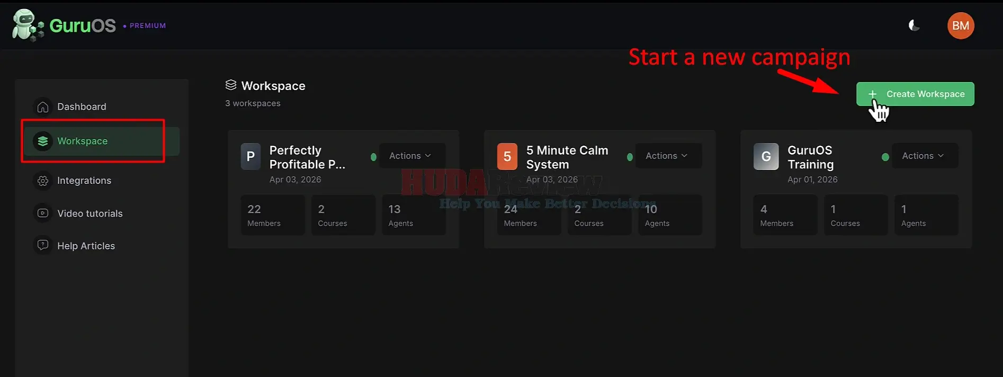Click the 13 Agents stat tile
This screenshot has height=377, width=1003.
click(x=414, y=215)
